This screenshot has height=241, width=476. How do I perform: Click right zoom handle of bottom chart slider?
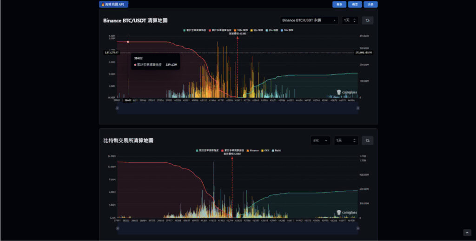[358, 228]
